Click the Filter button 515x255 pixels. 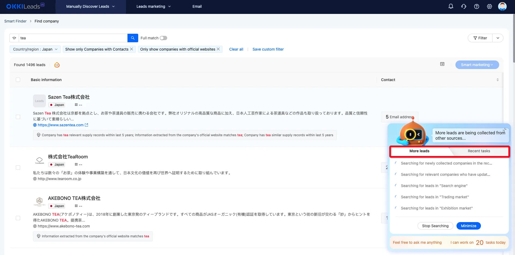tap(480, 38)
